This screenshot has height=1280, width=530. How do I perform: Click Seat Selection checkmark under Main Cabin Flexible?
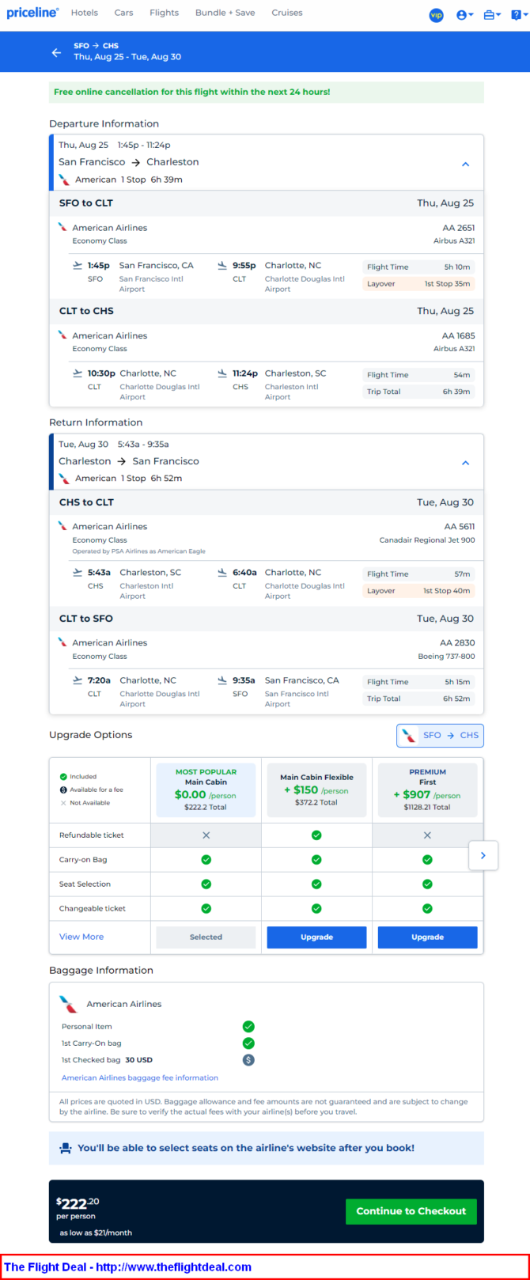coord(316,884)
